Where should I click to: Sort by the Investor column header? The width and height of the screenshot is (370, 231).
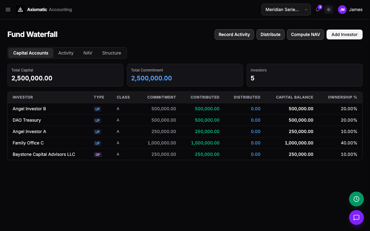pyautogui.click(x=23, y=97)
